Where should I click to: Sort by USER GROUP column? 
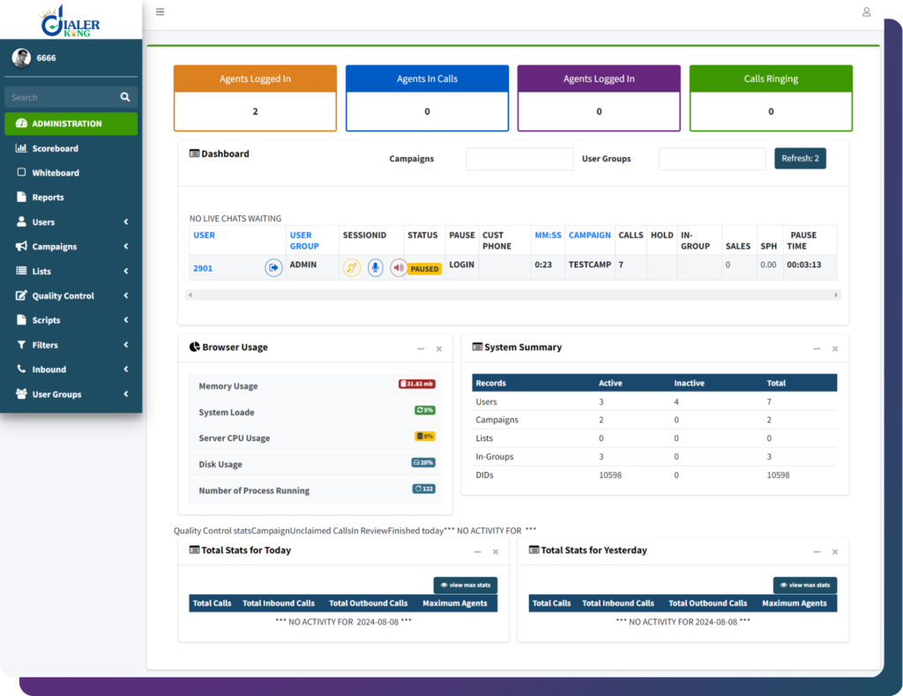coord(304,240)
